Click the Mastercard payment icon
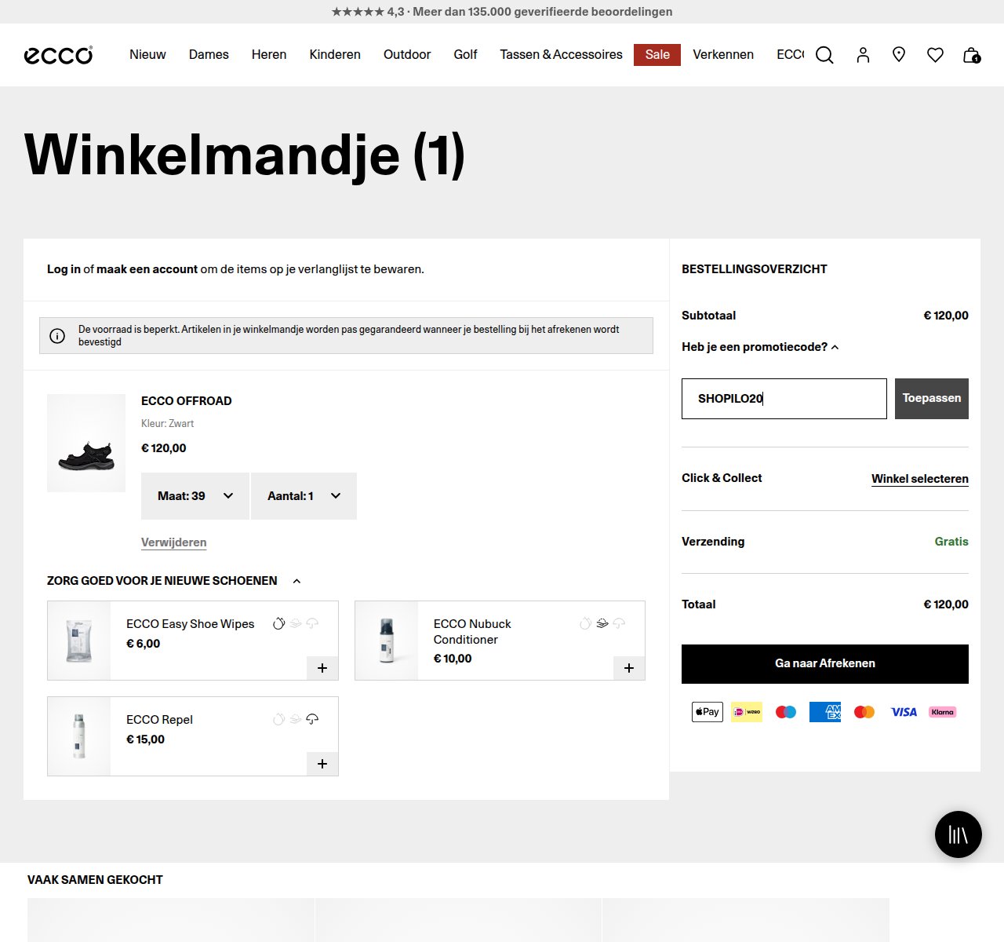The image size is (1004, 942). pyautogui.click(x=864, y=712)
